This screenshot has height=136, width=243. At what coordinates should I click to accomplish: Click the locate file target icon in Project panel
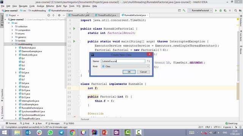click(49, 15)
